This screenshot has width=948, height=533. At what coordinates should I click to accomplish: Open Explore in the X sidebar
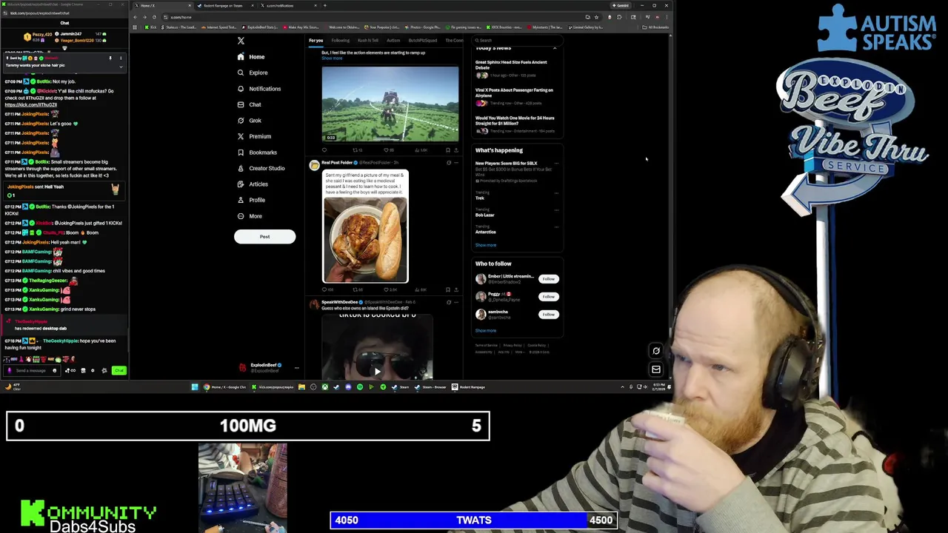pos(252,73)
